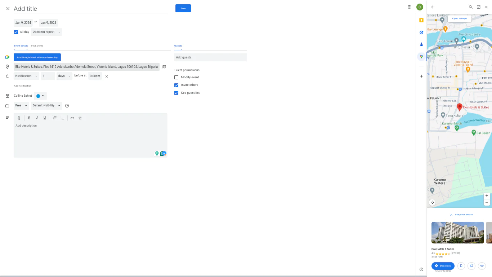
Task: Open Google Keep side panel icon
Action: (421, 20)
